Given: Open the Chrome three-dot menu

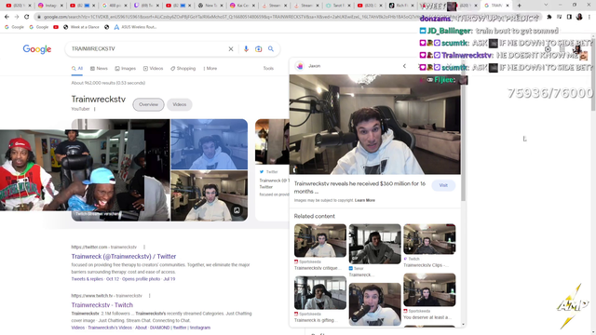Looking at the screenshot, I should (589, 17).
